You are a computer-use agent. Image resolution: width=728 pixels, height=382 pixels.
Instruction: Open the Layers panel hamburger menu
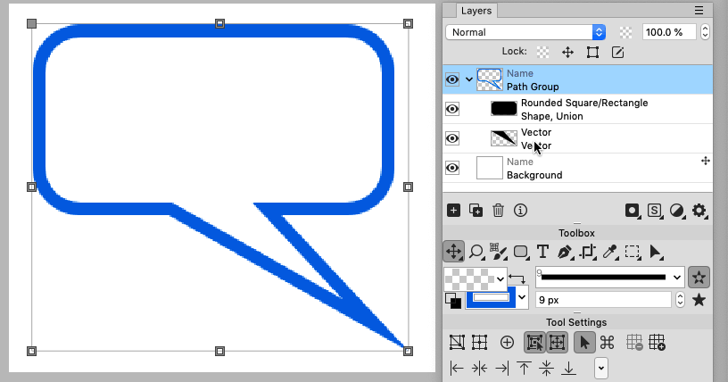coord(699,10)
